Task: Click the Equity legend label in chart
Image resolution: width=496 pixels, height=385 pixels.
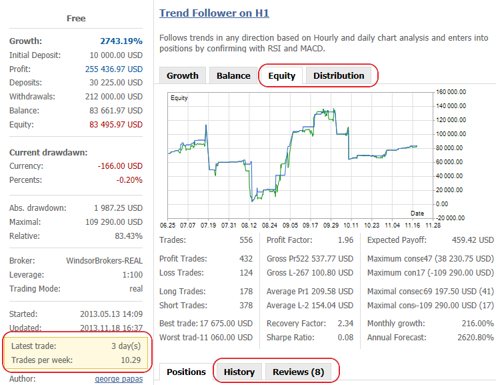Action: pyautogui.click(x=179, y=99)
